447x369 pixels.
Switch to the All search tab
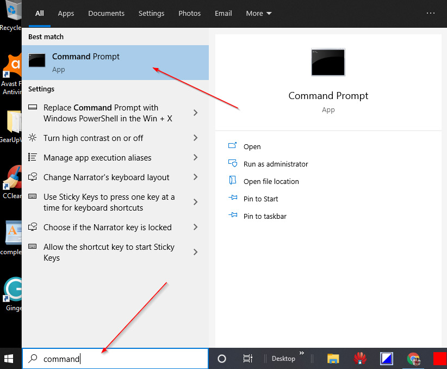point(40,14)
